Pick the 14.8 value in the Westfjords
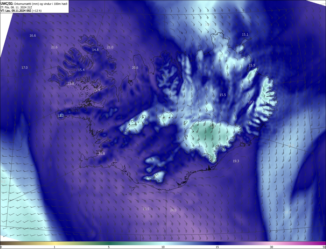This screenshot has width=326, height=249. [x=95, y=50]
